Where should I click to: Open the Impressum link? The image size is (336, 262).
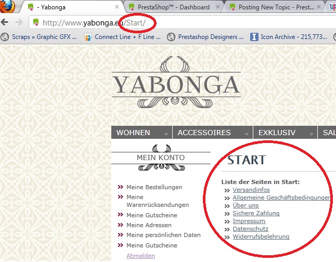click(249, 221)
